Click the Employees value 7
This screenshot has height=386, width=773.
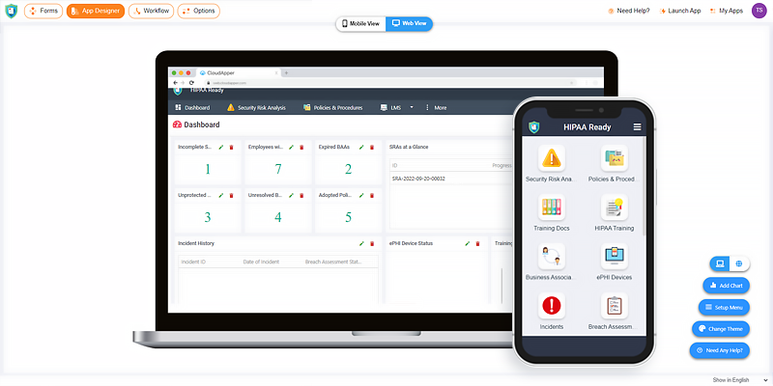[278, 170]
